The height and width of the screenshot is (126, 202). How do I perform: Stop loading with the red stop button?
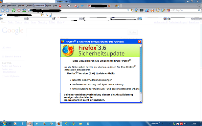(19, 10)
